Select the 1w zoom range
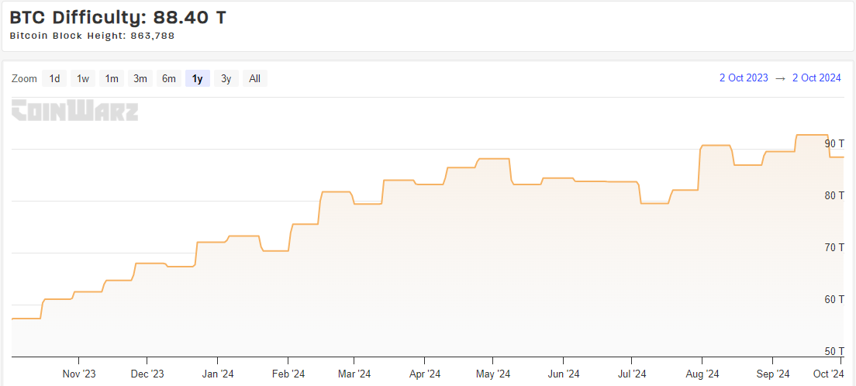 click(83, 78)
